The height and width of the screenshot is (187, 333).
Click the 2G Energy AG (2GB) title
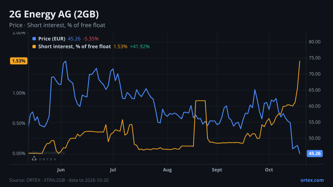tap(54, 14)
